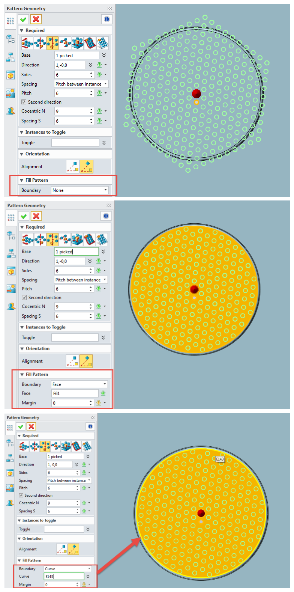Click yellow arrow beside Margin in middle dialog

(x=99, y=403)
